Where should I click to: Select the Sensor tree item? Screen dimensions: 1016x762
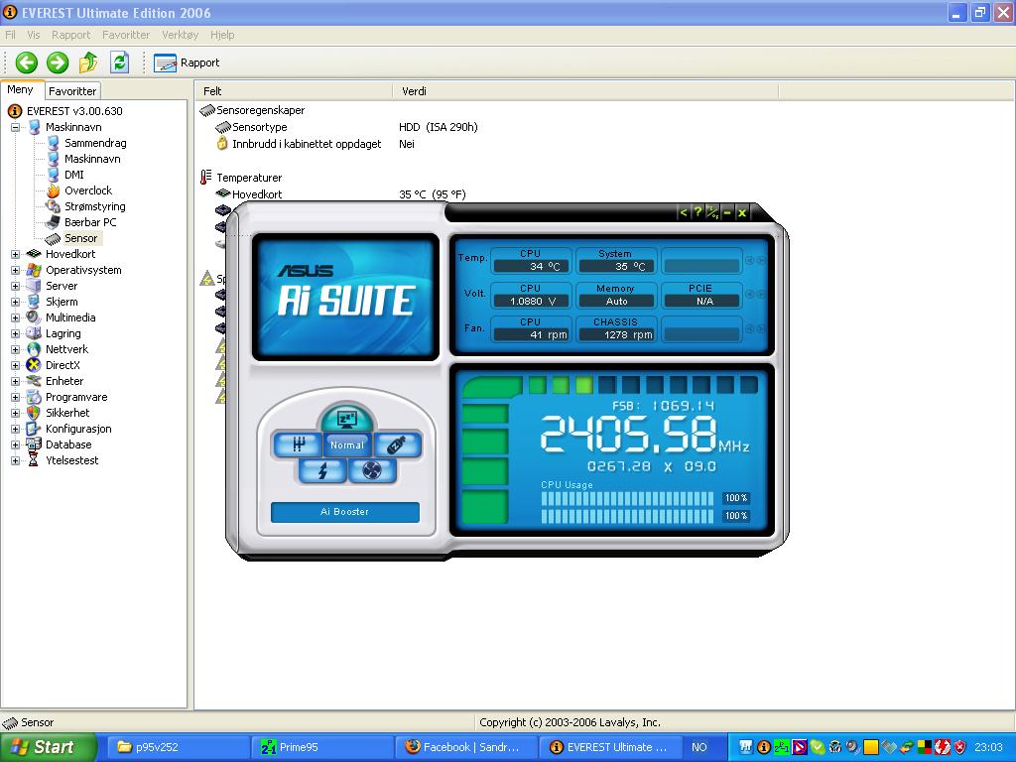(80, 238)
